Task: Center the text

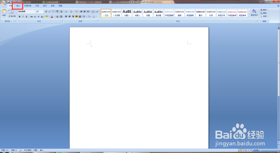Action: pyautogui.click(x=70, y=17)
